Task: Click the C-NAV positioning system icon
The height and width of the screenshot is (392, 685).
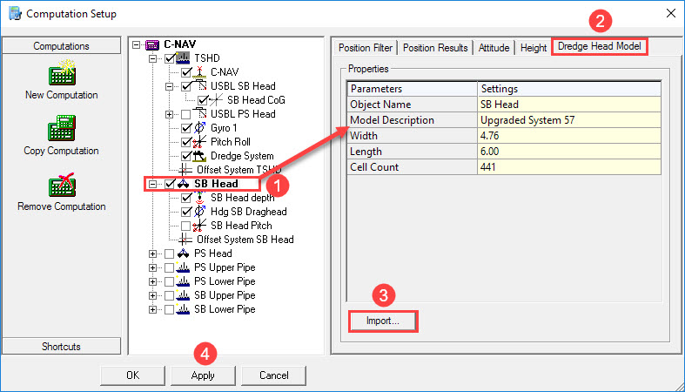Action: pos(199,72)
